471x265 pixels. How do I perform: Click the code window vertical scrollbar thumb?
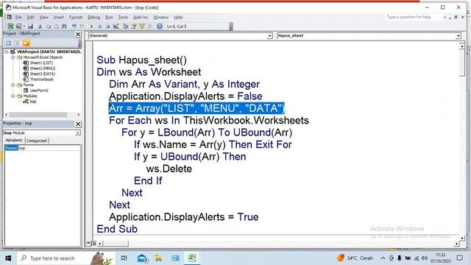[461, 63]
